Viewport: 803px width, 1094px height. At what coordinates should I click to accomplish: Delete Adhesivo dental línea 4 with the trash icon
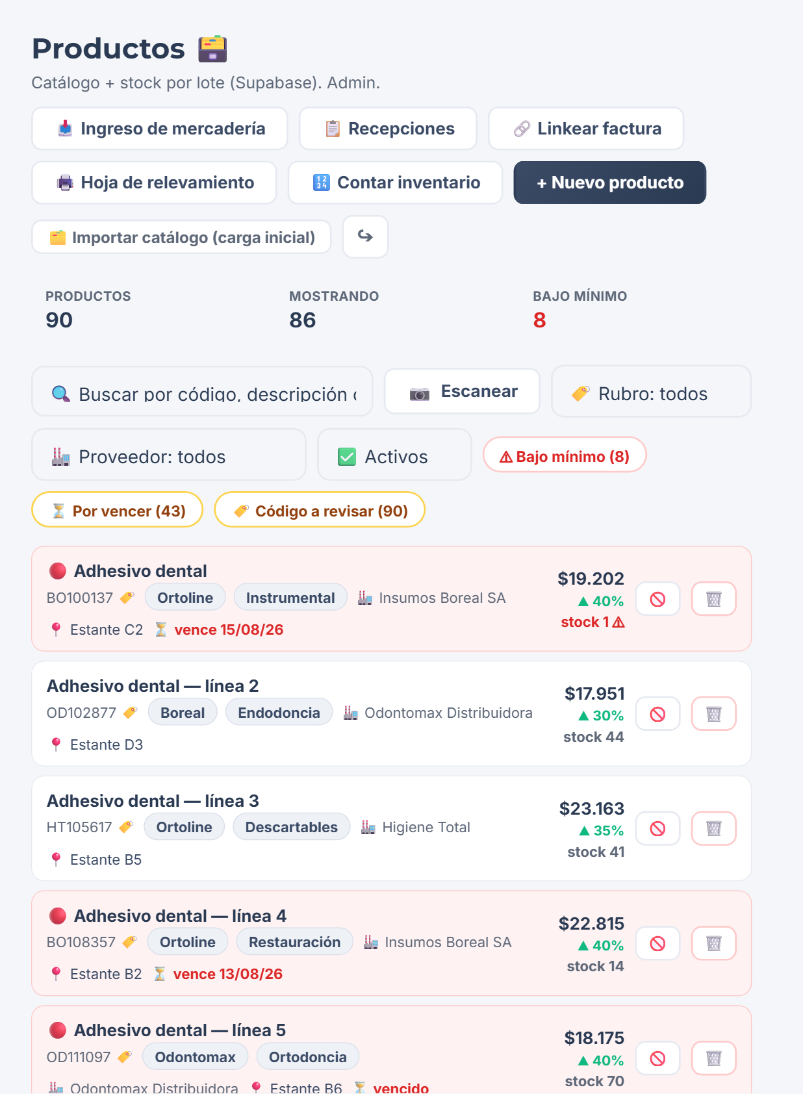point(714,943)
